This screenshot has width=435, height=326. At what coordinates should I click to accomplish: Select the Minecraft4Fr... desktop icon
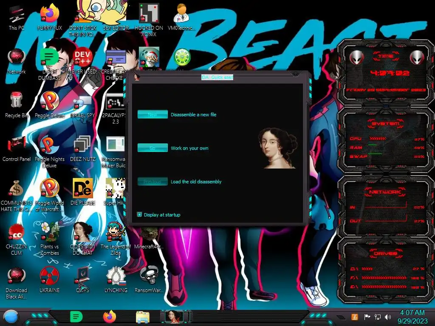pos(149,238)
